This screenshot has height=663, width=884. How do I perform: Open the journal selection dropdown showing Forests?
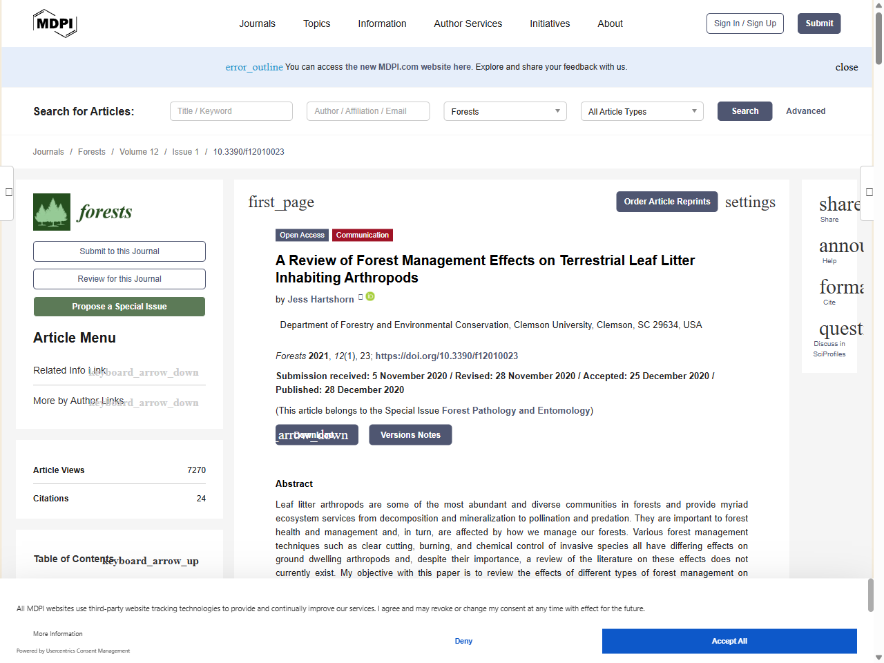click(x=505, y=111)
